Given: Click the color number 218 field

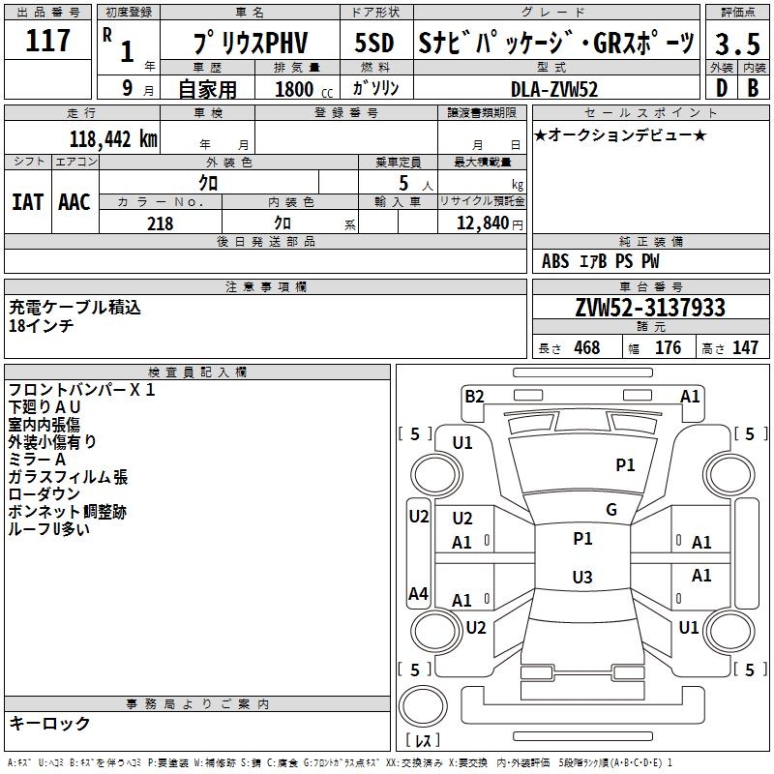Looking at the screenshot, I should 161,223.
